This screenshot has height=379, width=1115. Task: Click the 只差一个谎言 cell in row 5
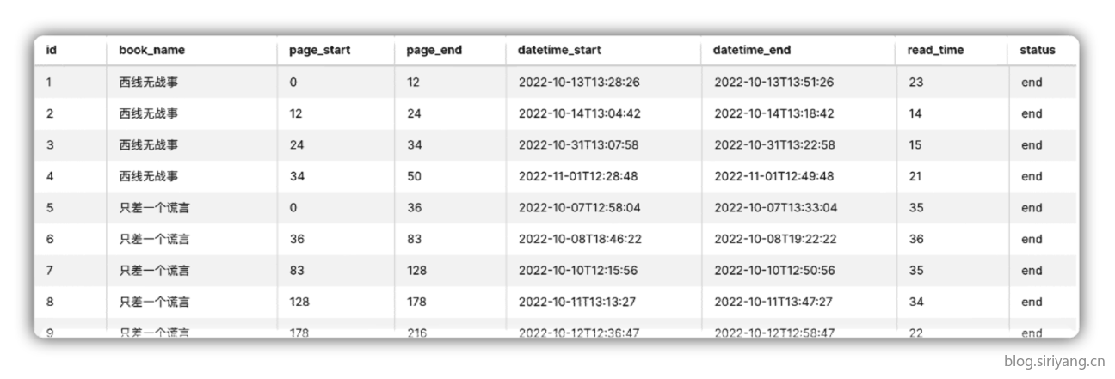(x=154, y=207)
